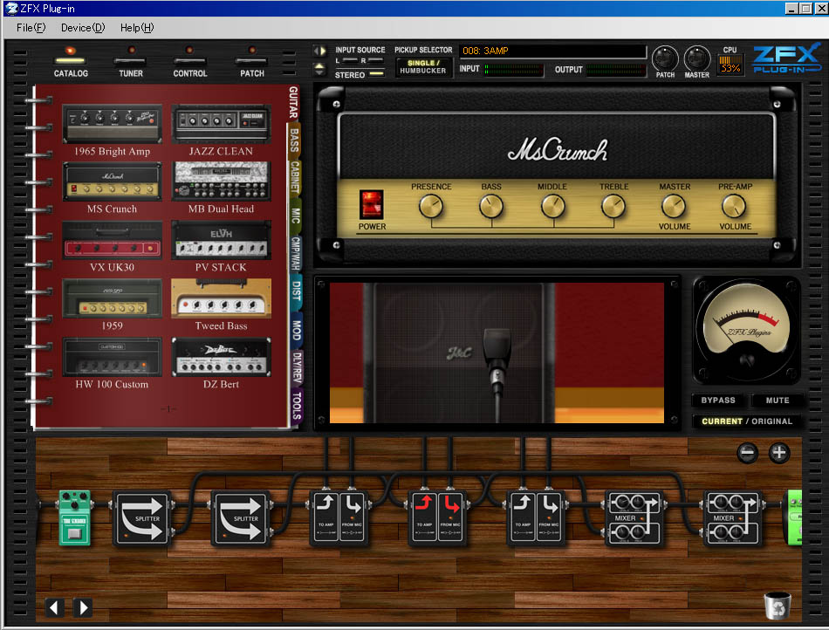This screenshot has height=630, width=829.
Task: Switch to DIST catalog tab
Action: click(297, 291)
